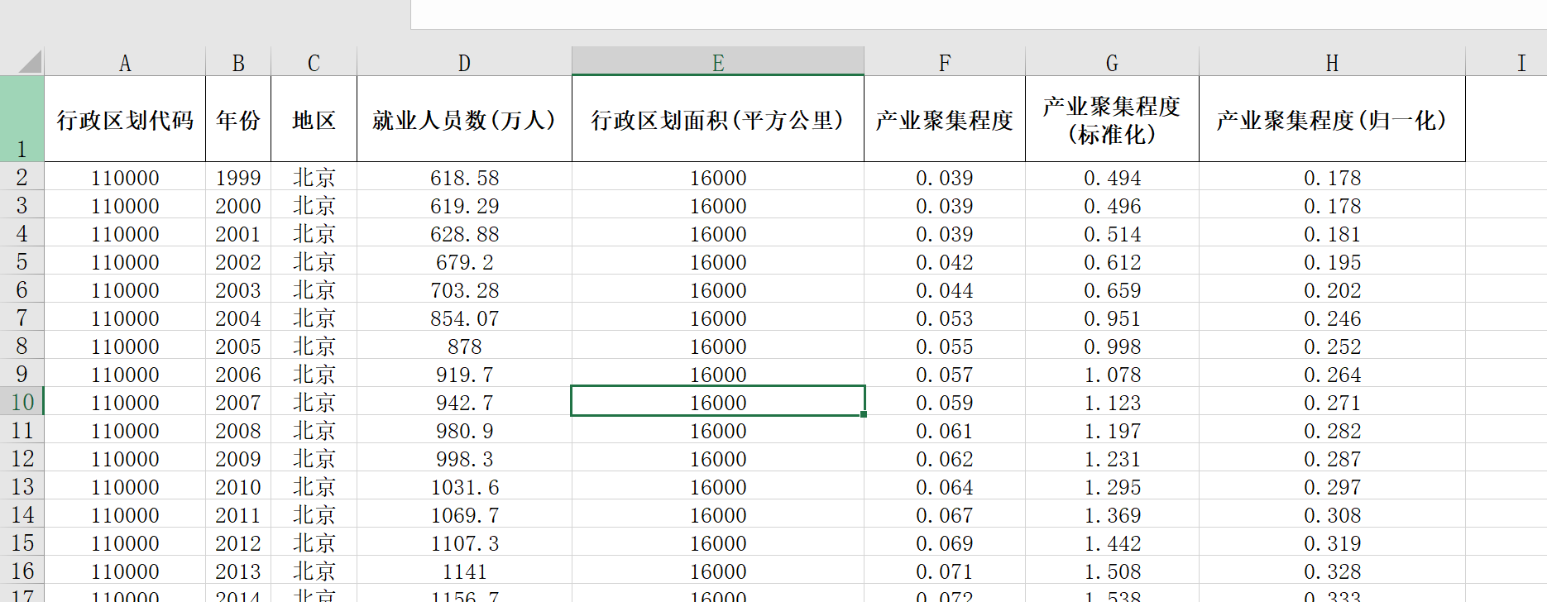Image resolution: width=1547 pixels, height=602 pixels.
Task: Select row 1 header
Action: (22, 119)
